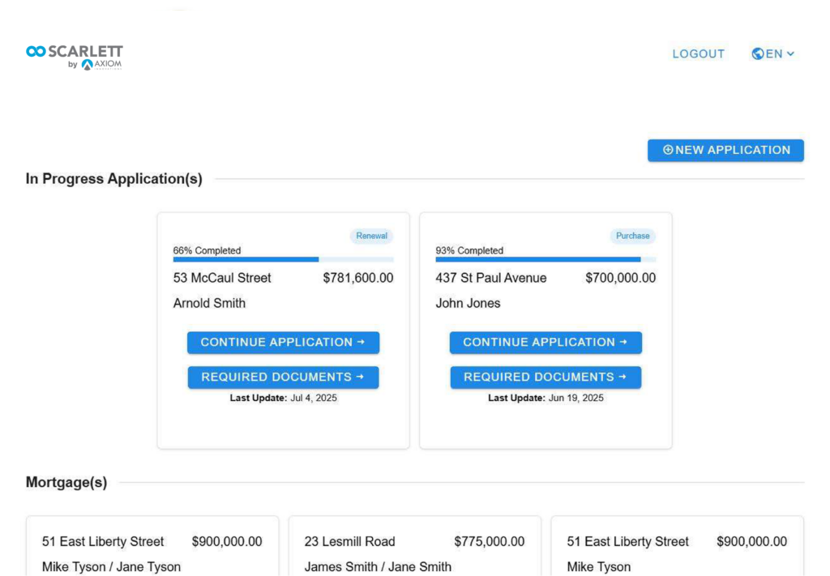Screen dimensions: 830x576
Task: Open required documents for 437 St Paul Avenue
Action: (x=545, y=378)
